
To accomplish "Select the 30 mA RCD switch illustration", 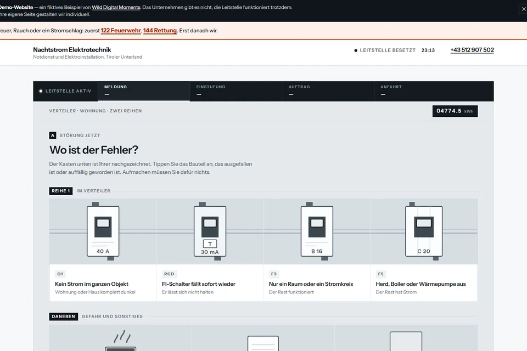I will click(210, 231).
